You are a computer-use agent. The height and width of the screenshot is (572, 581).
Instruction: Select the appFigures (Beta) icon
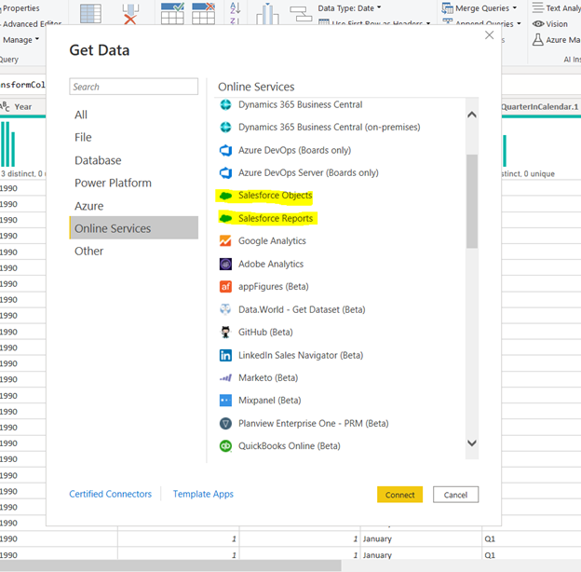224,287
